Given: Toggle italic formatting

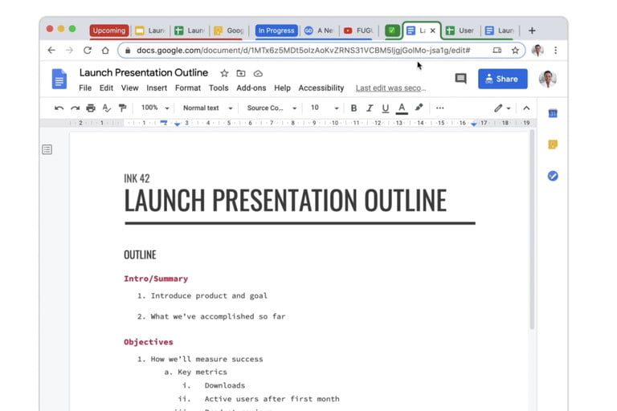Looking at the screenshot, I should point(369,108).
